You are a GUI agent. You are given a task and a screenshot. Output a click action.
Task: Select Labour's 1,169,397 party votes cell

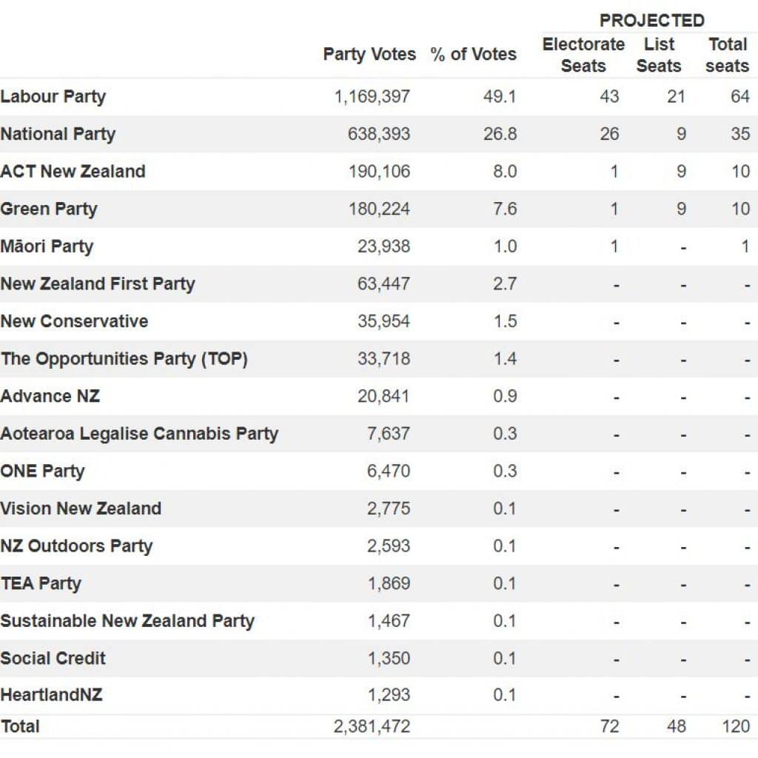(372, 97)
